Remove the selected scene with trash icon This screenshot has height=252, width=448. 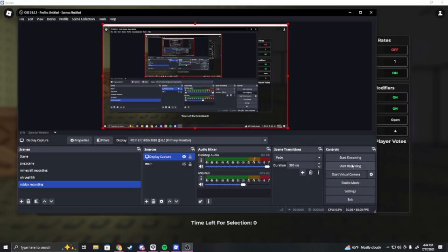click(28, 202)
